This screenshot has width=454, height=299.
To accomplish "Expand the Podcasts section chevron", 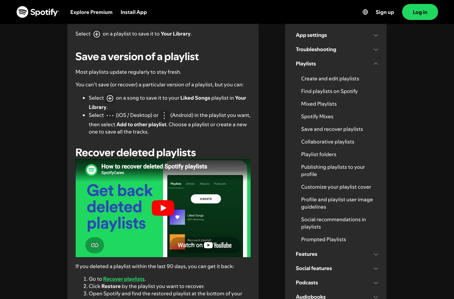I will coord(376,283).
